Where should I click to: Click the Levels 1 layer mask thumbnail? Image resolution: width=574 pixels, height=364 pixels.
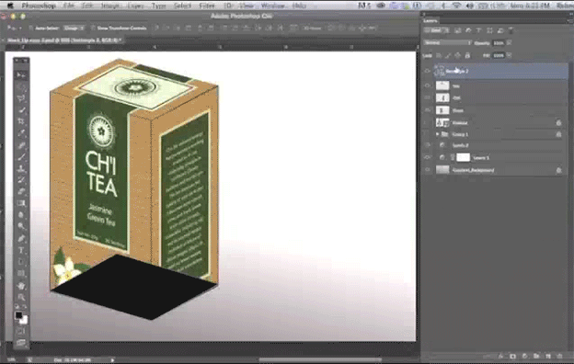(463, 158)
